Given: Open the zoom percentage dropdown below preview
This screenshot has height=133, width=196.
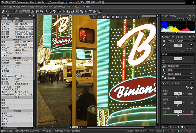Looking at the screenshot, I should click(x=70, y=127).
